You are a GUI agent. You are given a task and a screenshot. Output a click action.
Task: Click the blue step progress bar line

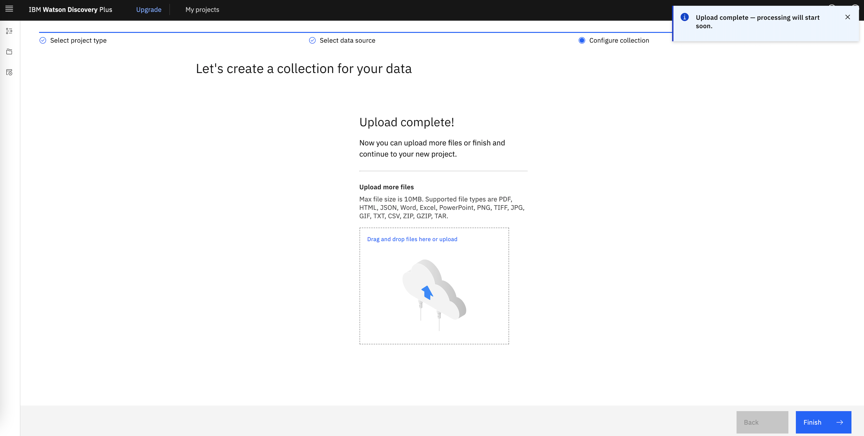(x=335, y=33)
